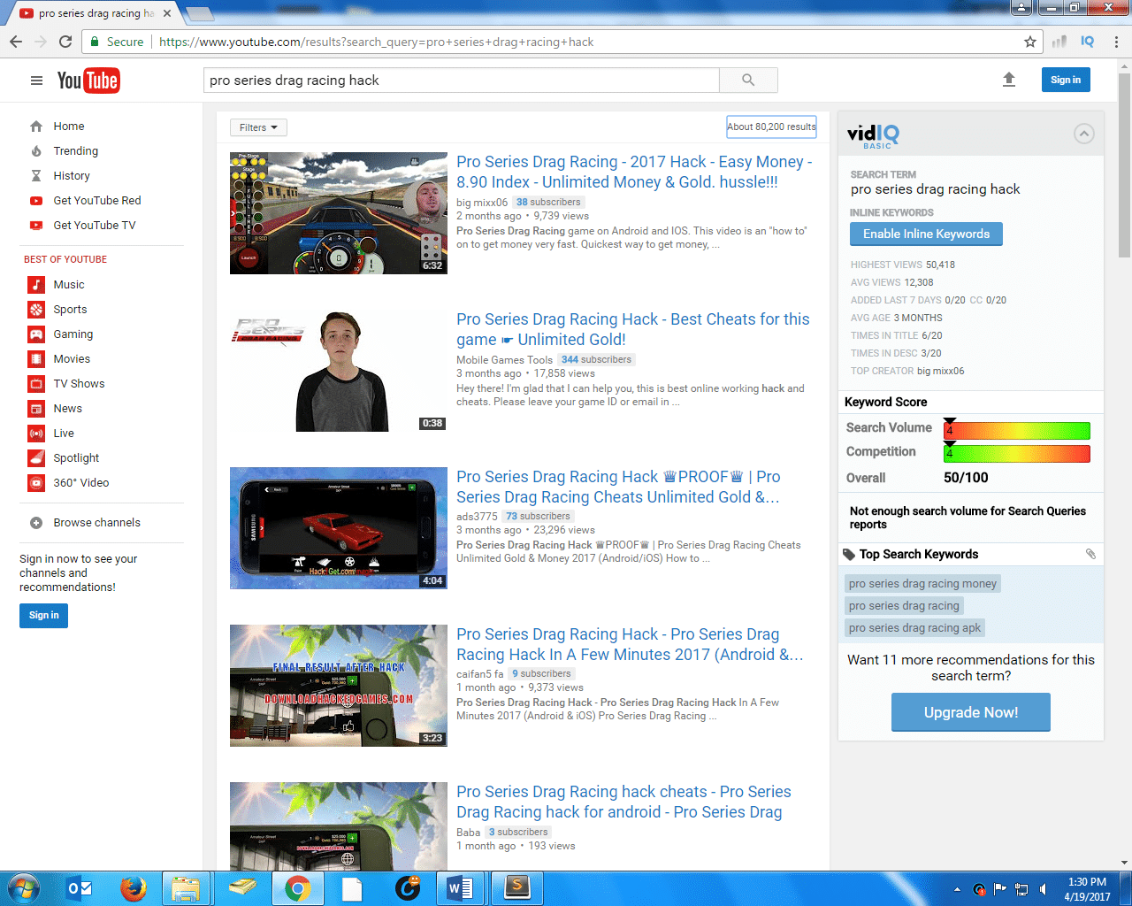Click the Competition color bar
This screenshot has width=1132, height=906.
1017,454
